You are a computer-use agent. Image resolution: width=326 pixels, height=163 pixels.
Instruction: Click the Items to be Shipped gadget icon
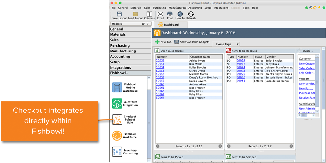pos(228,157)
